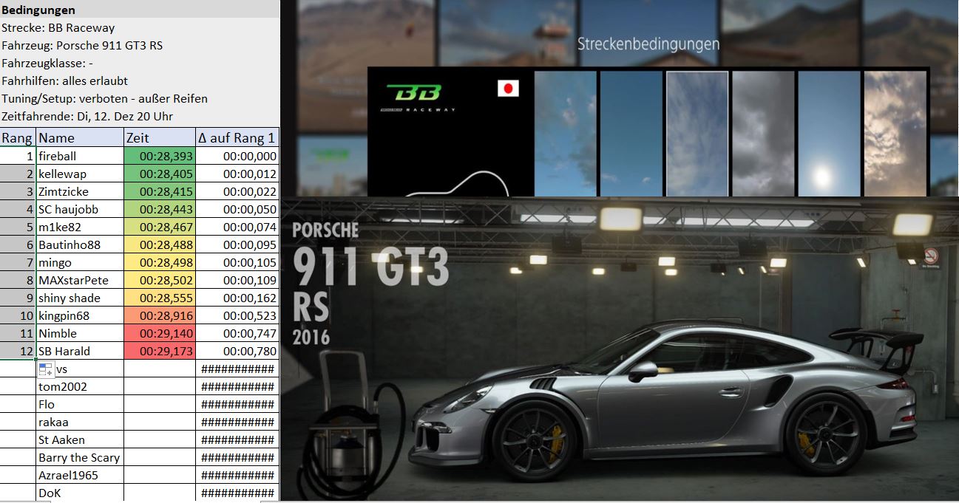The width and height of the screenshot is (959, 503).
Task: Select the time cell 00:28,443
Action: coord(160,209)
